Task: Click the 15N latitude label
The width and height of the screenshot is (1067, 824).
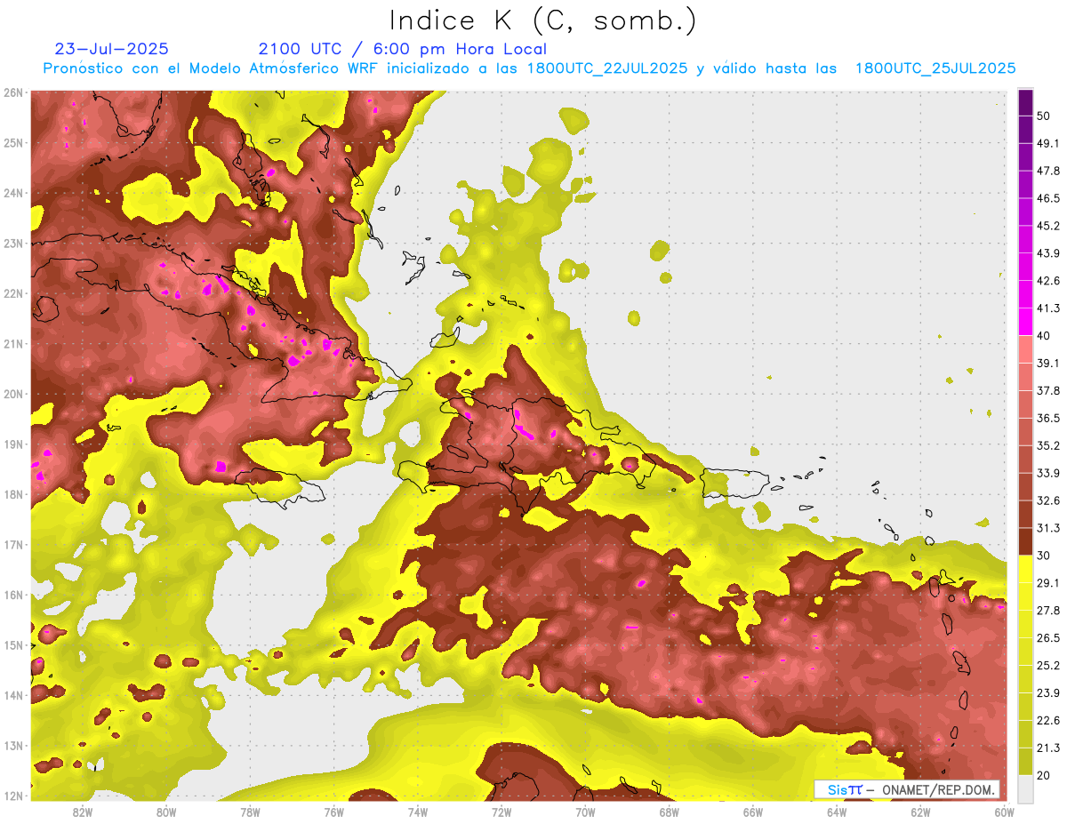Action: pos(13,644)
